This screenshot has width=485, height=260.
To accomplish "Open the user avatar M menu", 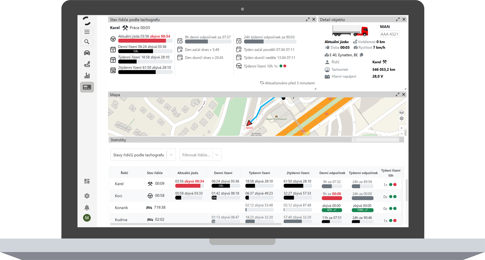I will [x=87, y=218].
